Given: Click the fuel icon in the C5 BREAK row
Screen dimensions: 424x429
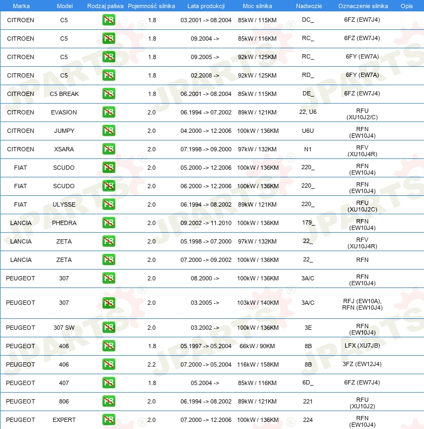Looking at the screenshot, I should pos(109,94).
